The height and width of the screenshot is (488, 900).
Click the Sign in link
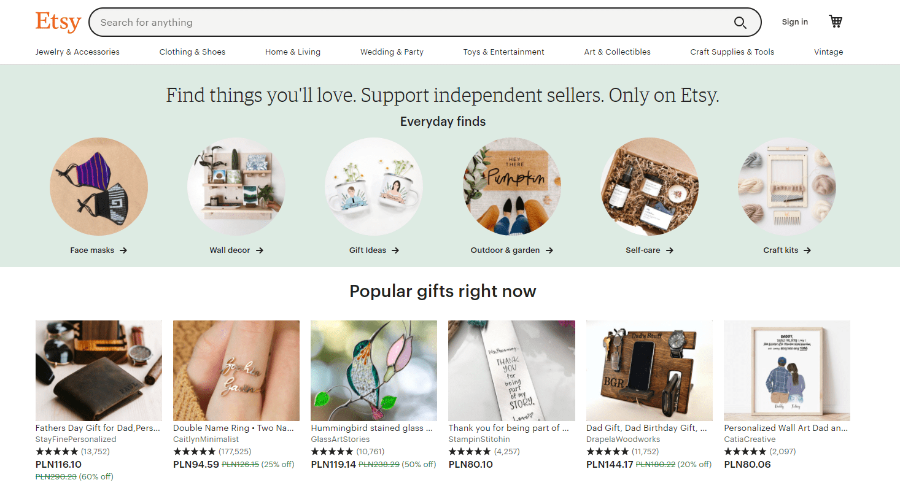(794, 21)
